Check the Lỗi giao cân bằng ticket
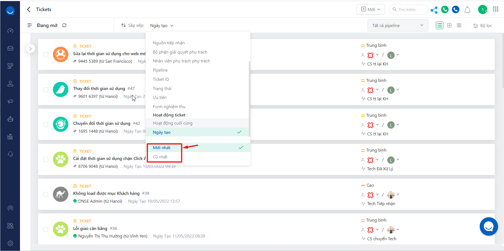504x251 pixels. tap(46, 229)
